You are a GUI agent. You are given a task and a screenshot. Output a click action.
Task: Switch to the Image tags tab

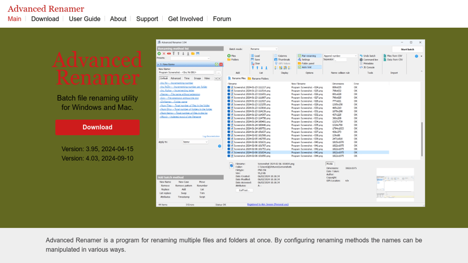pyautogui.click(x=197, y=79)
